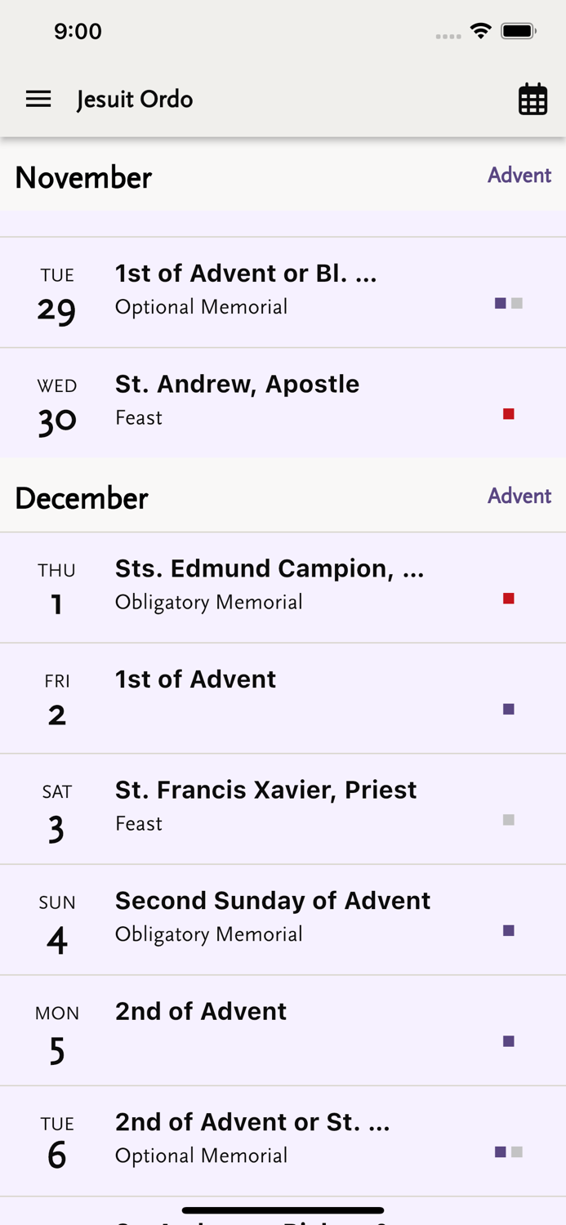
Task: Tap red color square for St. Andrew
Action: pos(509,414)
